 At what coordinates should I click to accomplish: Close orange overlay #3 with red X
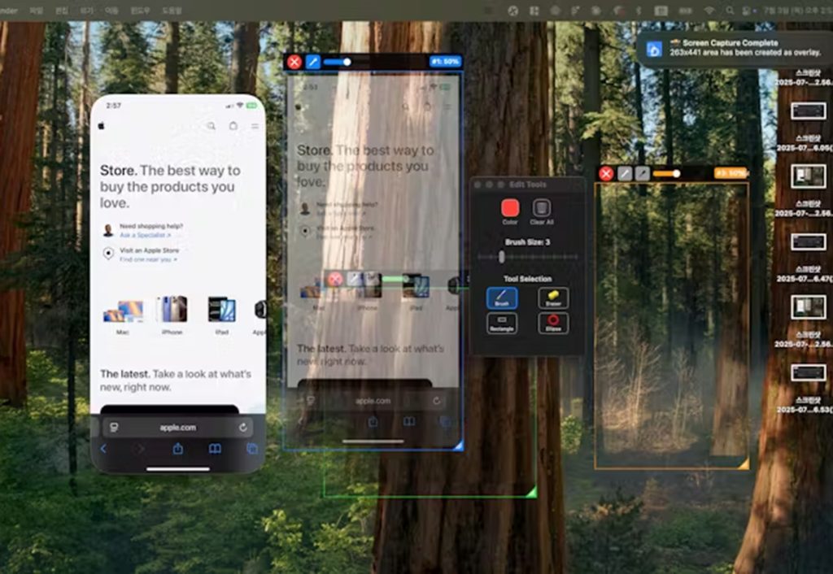606,173
